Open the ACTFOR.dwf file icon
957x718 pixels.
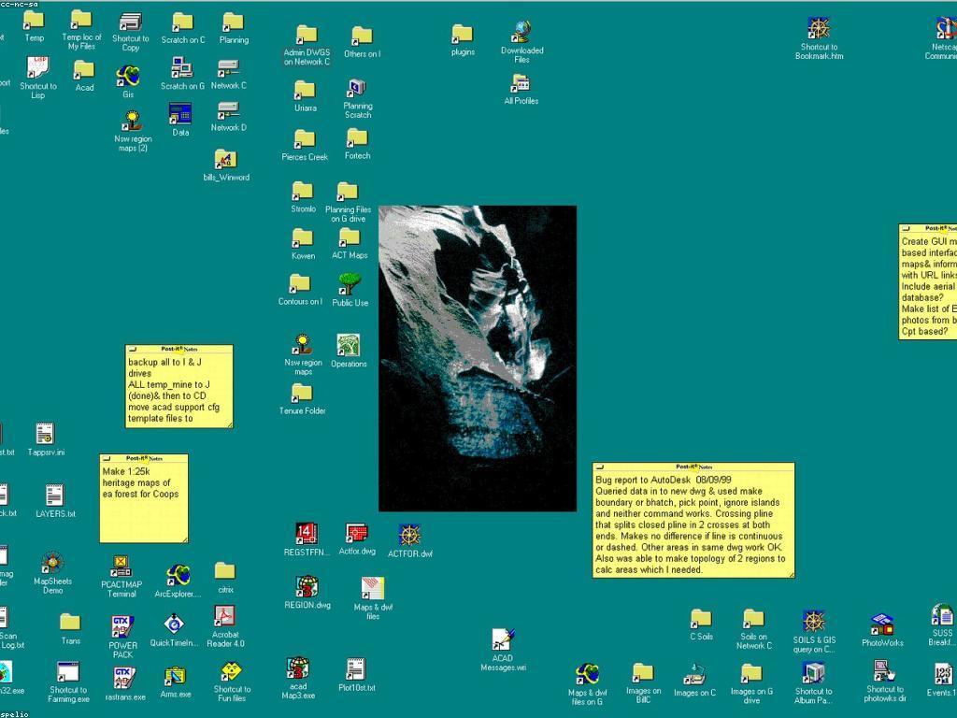pyautogui.click(x=409, y=536)
